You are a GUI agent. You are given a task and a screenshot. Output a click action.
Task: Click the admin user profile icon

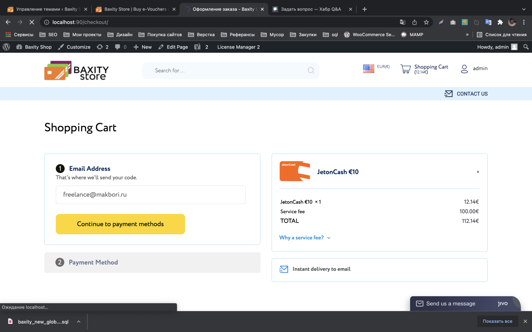coord(464,69)
